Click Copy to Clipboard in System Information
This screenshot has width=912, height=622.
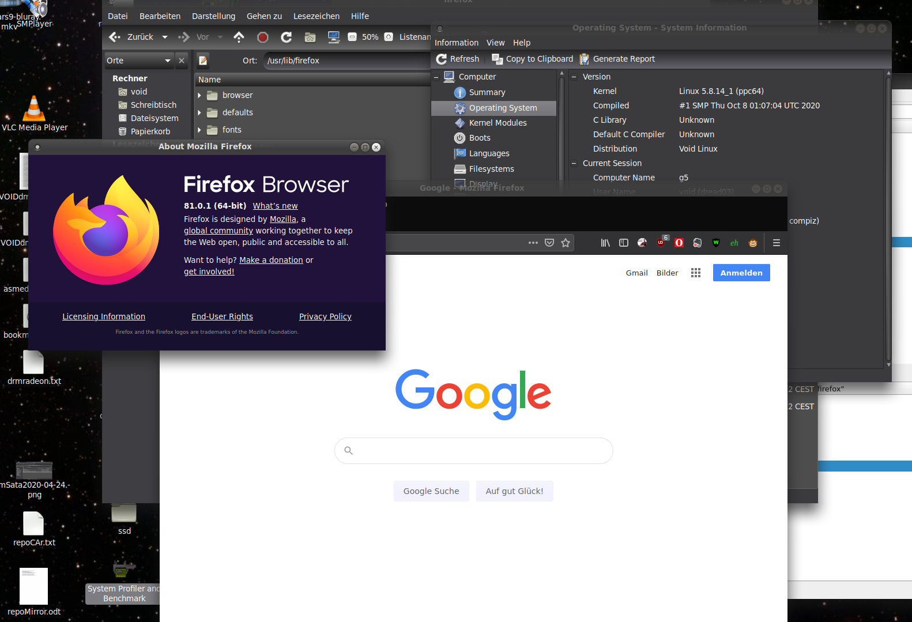[532, 59]
